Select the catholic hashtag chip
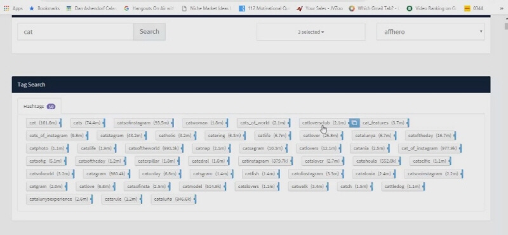The height and width of the screenshot is (235, 508). pos(176,135)
